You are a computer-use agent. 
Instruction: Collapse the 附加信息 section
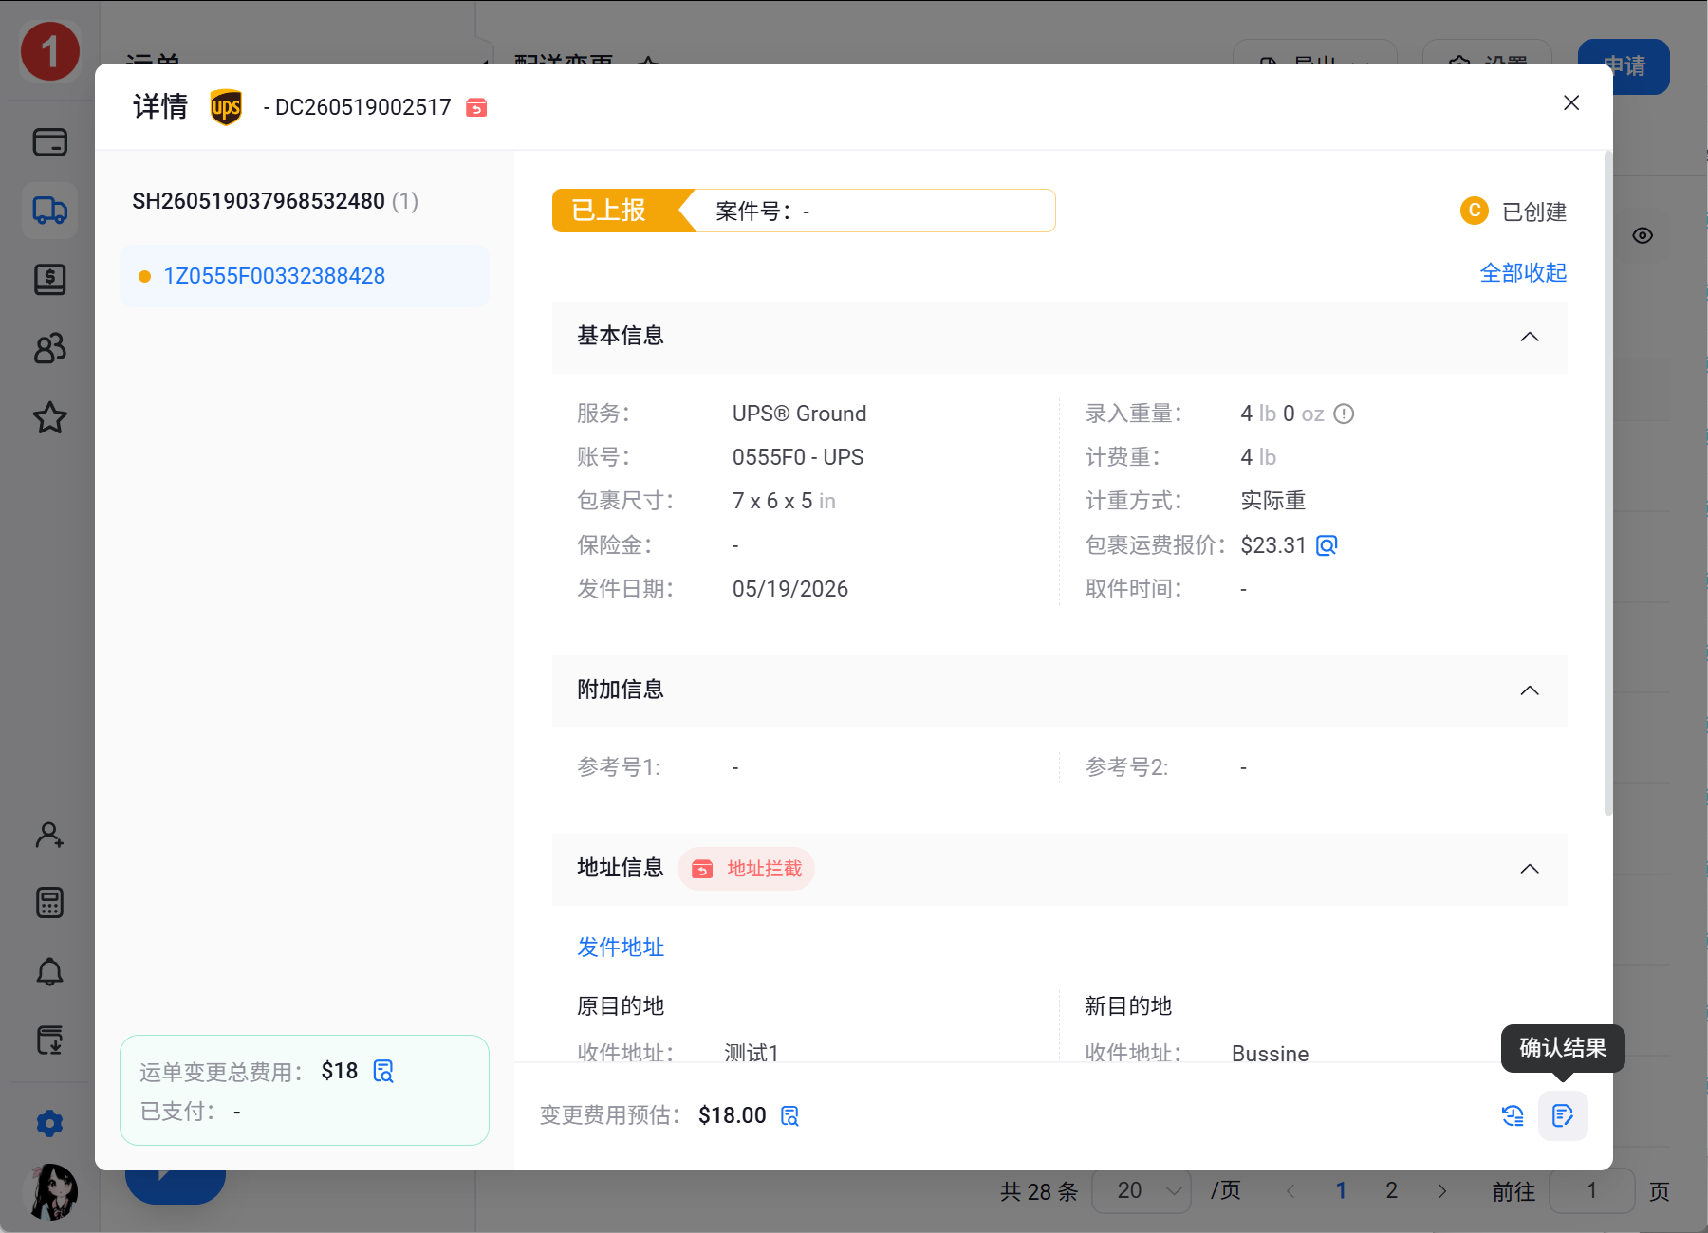(1530, 690)
